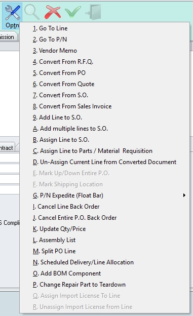
Task: Choose Un-Assign Current Line from Converted Document
Action: tap(104, 162)
